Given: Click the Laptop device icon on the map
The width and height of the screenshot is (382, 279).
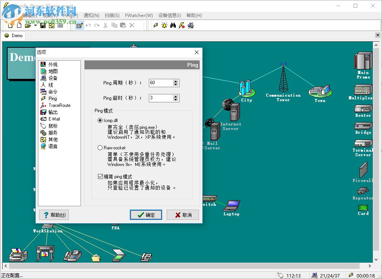Looking at the screenshot, I should pos(232,205).
